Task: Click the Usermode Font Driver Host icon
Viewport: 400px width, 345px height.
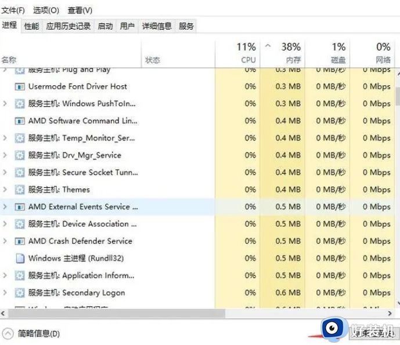Action: click(x=20, y=86)
